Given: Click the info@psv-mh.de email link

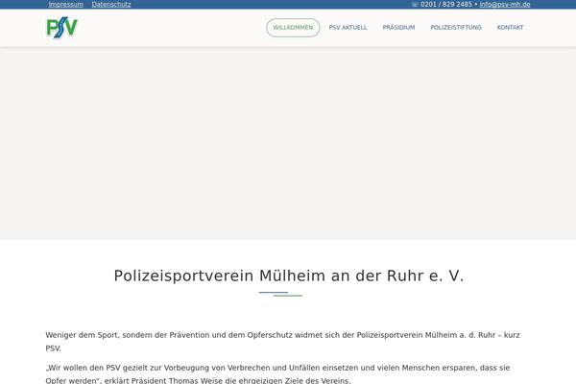Looking at the screenshot, I should point(505,5).
